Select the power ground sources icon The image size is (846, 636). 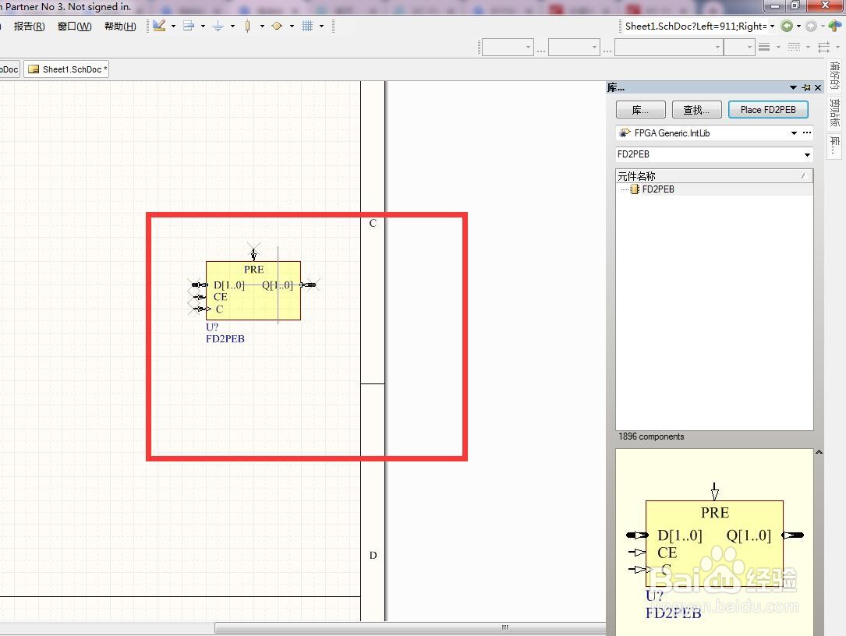(x=218, y=26)
